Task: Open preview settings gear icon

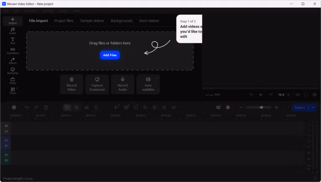Action: (x=315, y=95)
